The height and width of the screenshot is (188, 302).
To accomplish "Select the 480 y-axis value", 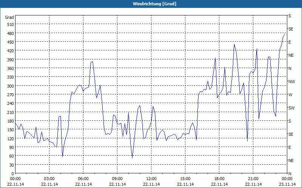I will (11, 33).
